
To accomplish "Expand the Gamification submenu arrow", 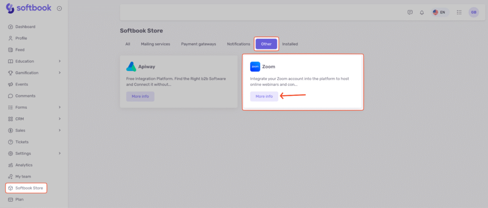I will point(60,73).
